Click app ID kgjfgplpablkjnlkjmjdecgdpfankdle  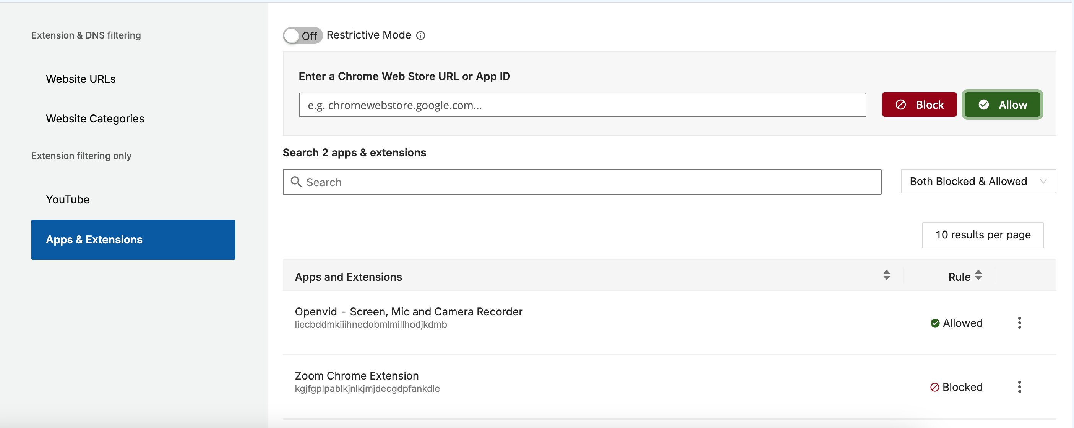point(367,388)
